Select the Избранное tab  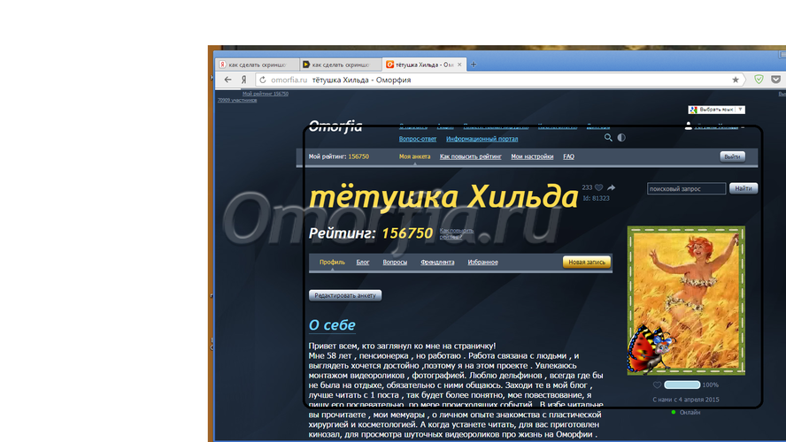click(x=482, y=263)
